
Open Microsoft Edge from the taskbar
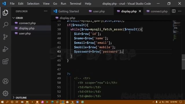click(x=52, y=102)
